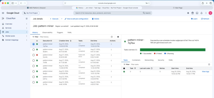The width and height of the screenshot is (214, 98).
Task: Click View & edit job configuration
Action: [x=76, y=19]
